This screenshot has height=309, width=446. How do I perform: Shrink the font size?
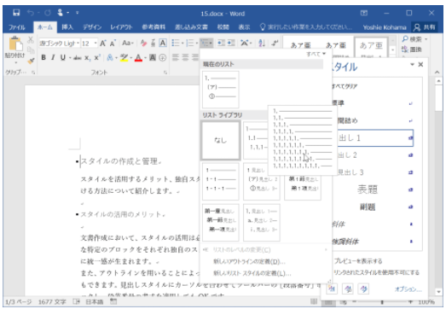click(x=113, y=43)
